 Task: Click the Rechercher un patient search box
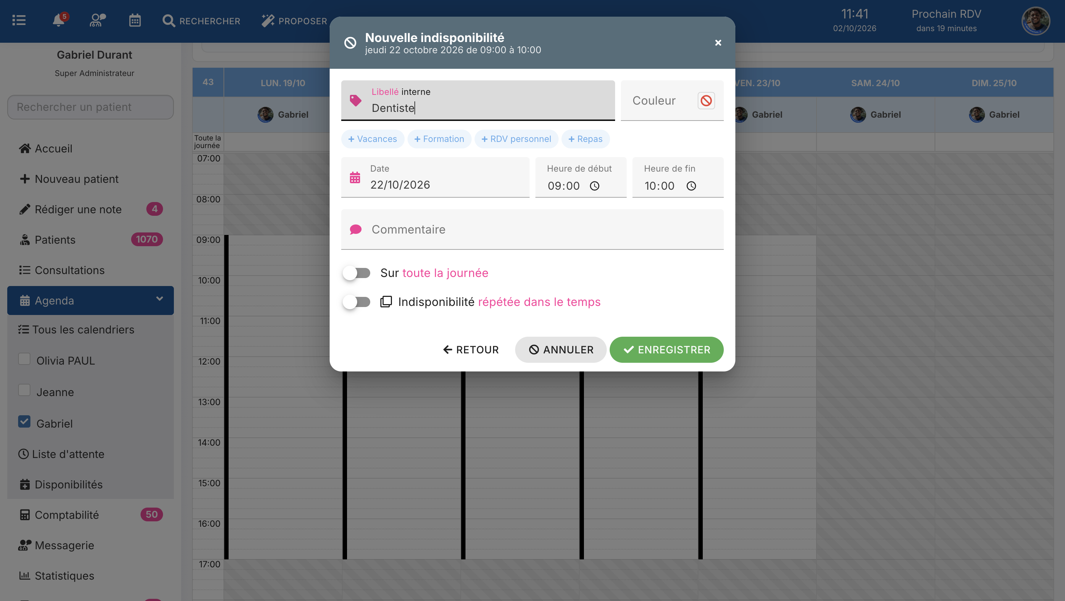pos(91,107)
